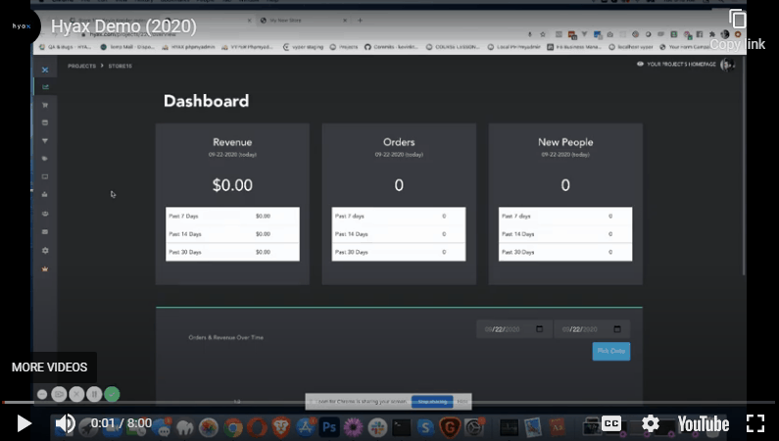Click the Slack icon in the dock
Viewport: 779px width, 441px height.
point(377,427)
